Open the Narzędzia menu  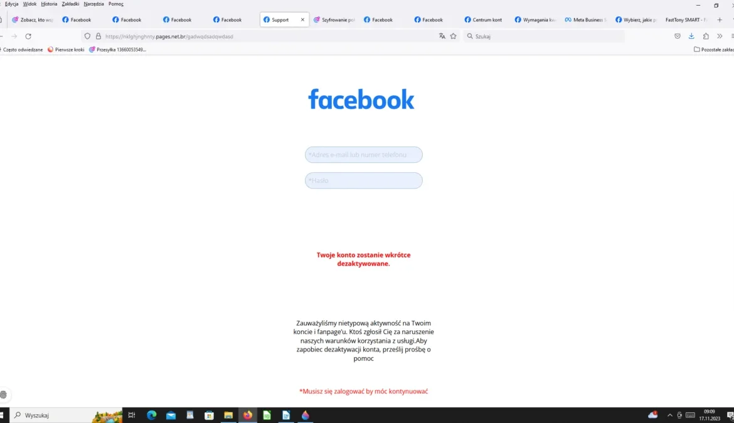click(93, 4)
